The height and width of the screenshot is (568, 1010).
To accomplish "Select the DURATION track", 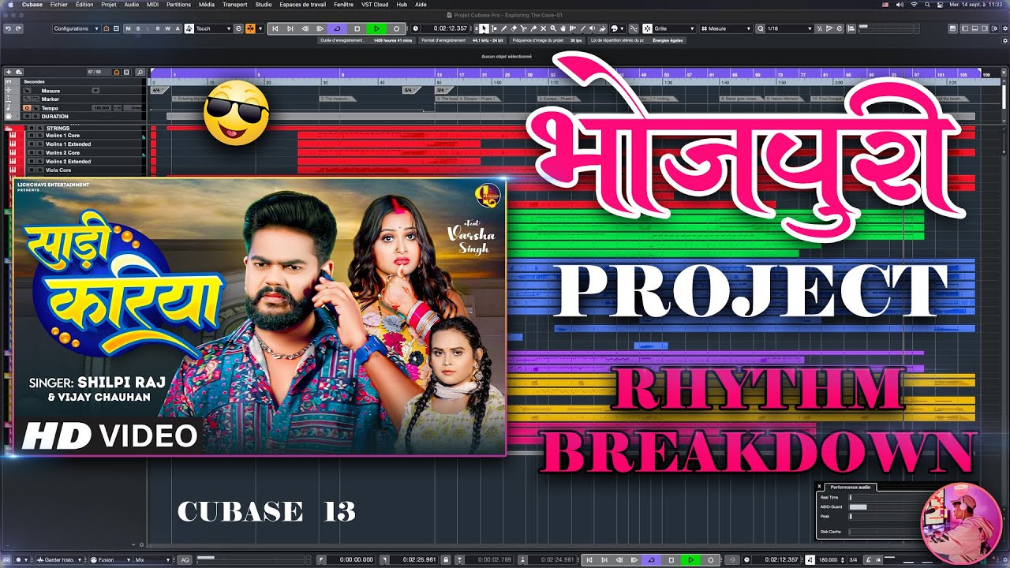I will pos(54,116).
